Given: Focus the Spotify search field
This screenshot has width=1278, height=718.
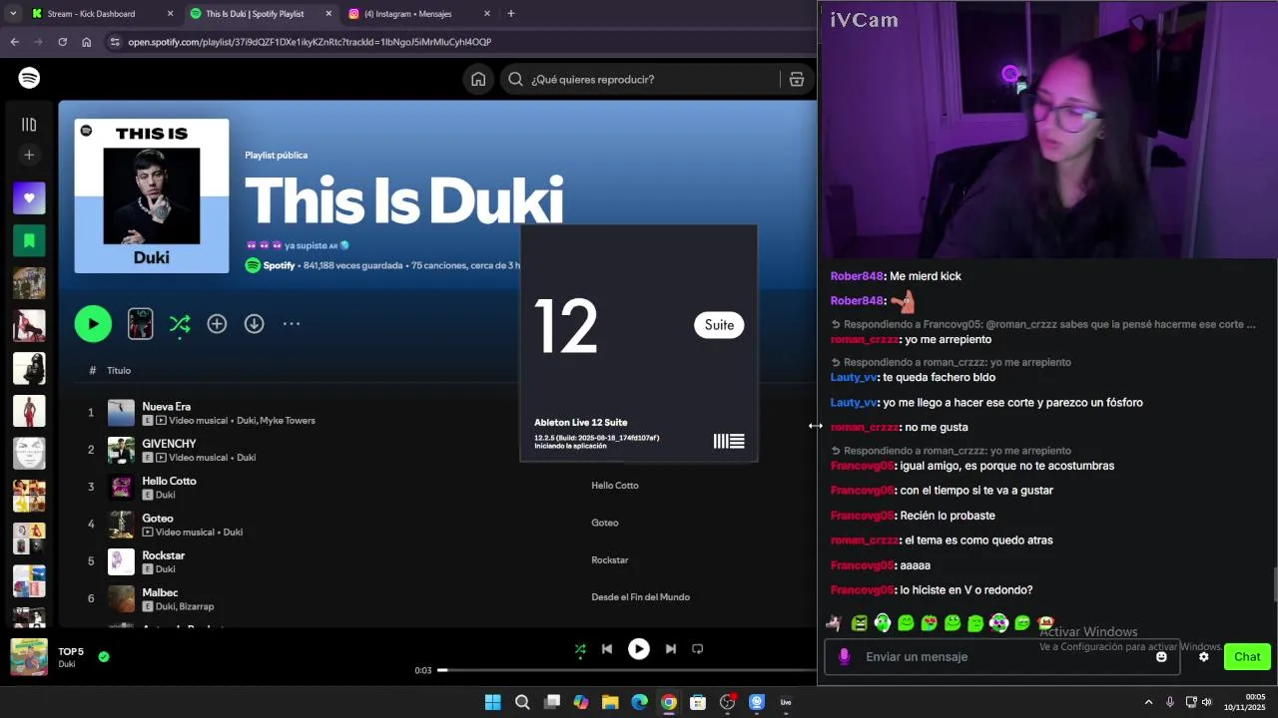Looking at the screenshot, I should [x=639, y=80].
